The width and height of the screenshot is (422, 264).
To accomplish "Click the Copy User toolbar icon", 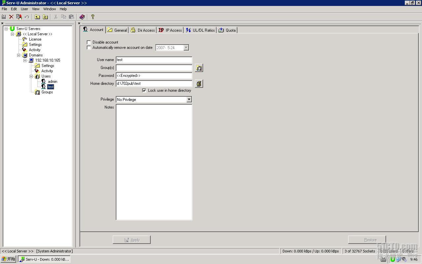I will [x=19, y=17].
